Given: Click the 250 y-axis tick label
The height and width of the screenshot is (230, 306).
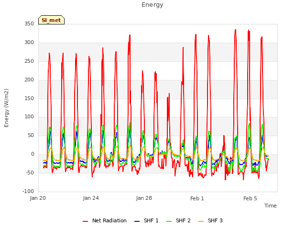Looking at the screenshot, I should [x=29, y=61].
